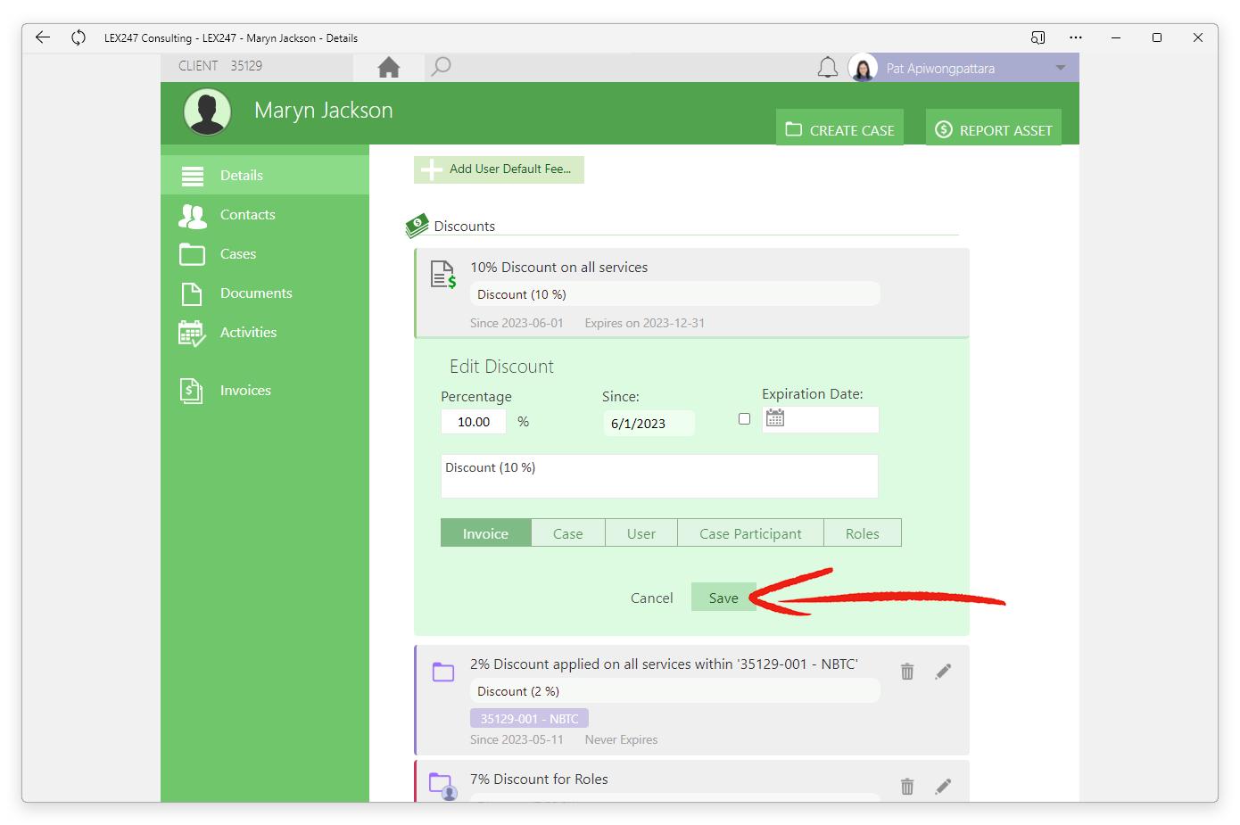The width and height of the screenshot is (1240, 825).
Task: Click the refresh icon in title bar
Action: 79,37
